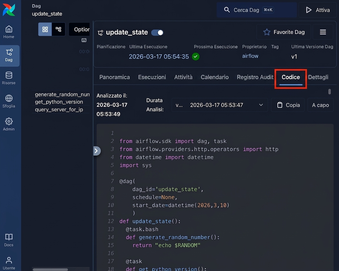Switch to Calendario tab
Image resolution: width=339 pixels, height=271 pixels.
pyautogui.click(x=215, y=77)
